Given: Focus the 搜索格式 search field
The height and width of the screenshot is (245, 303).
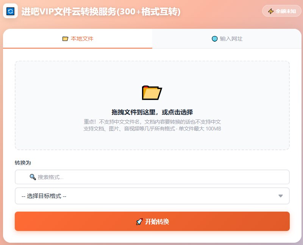Looking at the screenshot, I should pyautogui.click(x=159, y=177).
